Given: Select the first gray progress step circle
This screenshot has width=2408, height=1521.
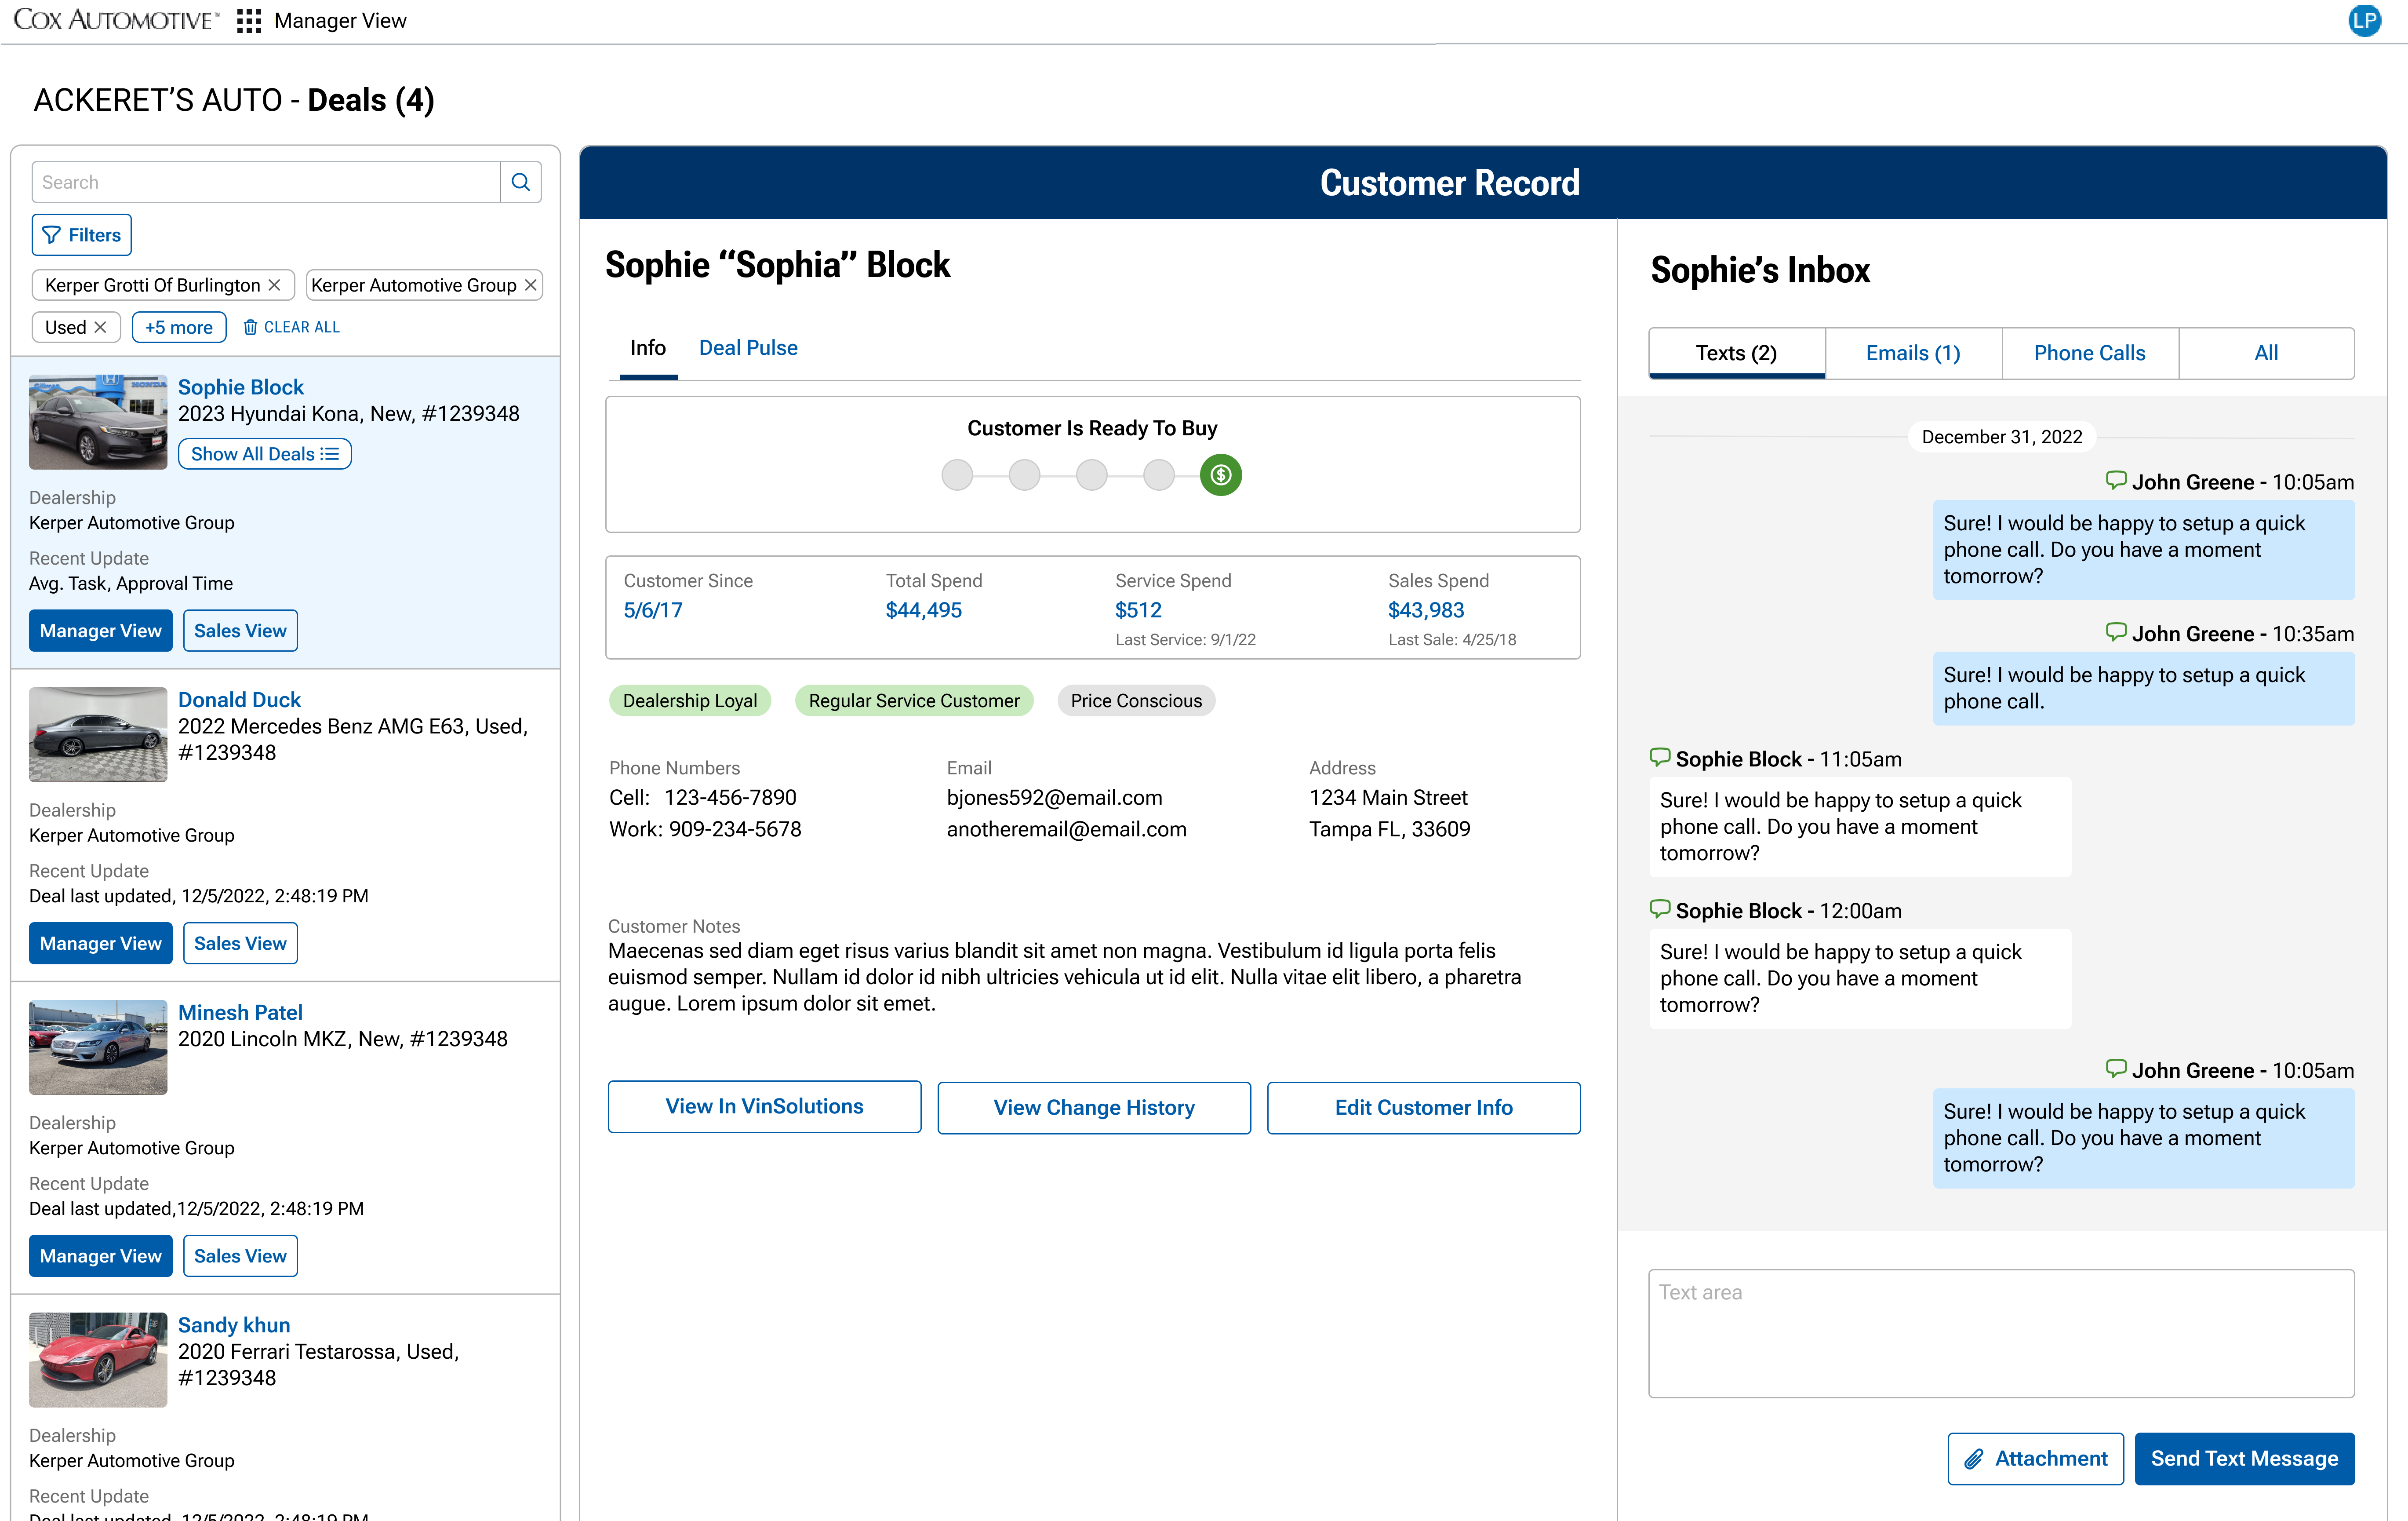Looking at the screenshot, I should [957, 475].
